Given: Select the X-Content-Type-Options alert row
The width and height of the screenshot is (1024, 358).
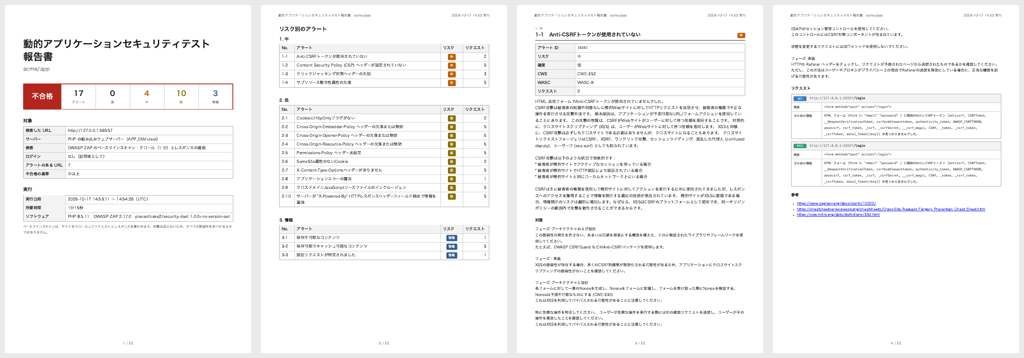Looking at the screenshot, I should click(x=384, y=170).
